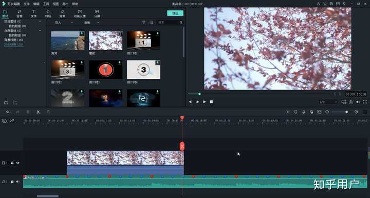Add a new media folder icon
Screen dimensions: 370x198
[6, 103]
